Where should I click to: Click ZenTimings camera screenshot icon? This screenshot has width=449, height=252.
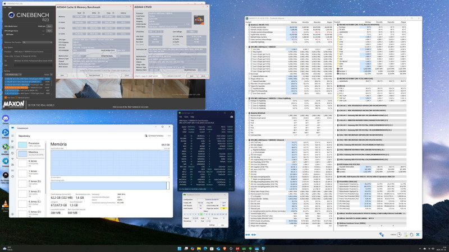point(231,117)
